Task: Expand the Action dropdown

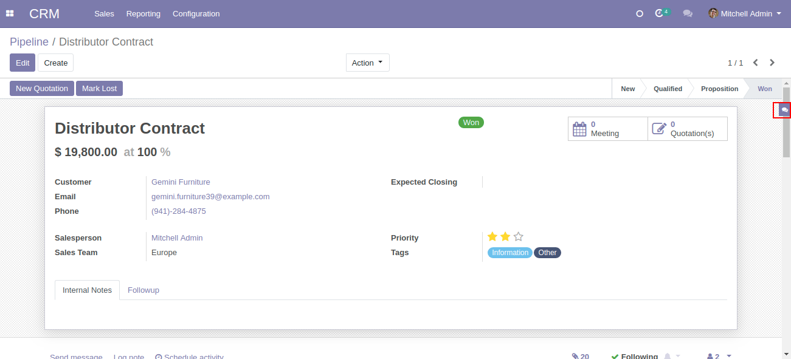Action: coord(367,63)
